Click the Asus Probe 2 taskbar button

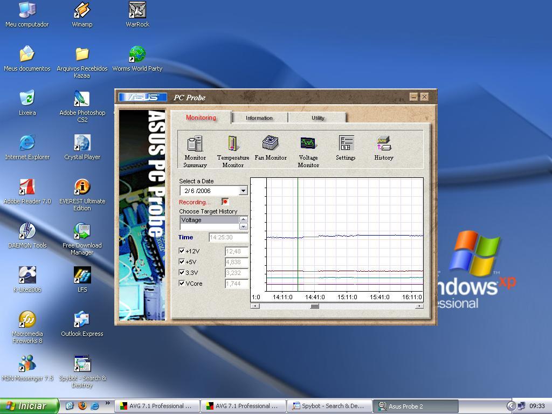click(416, 406)
